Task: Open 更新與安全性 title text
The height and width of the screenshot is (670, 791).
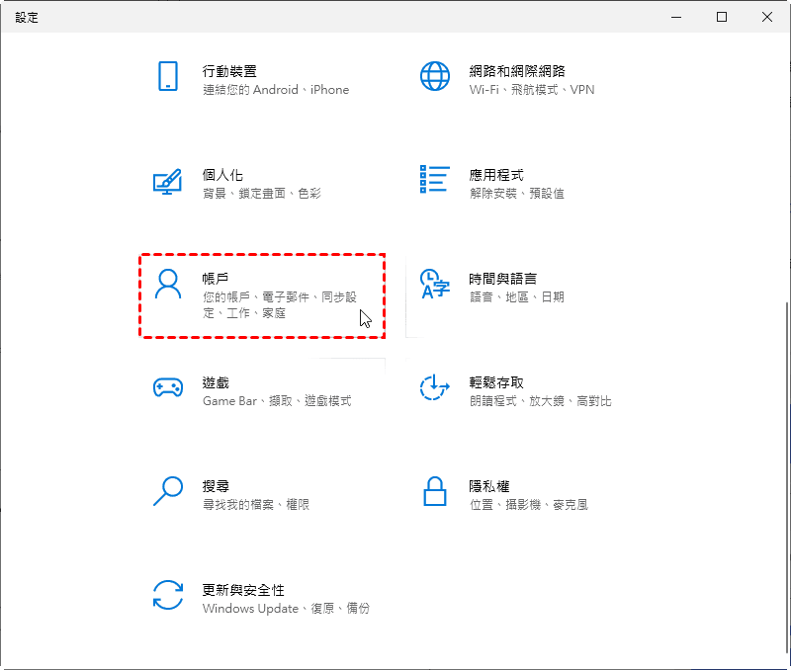Action: pos(243,590)
